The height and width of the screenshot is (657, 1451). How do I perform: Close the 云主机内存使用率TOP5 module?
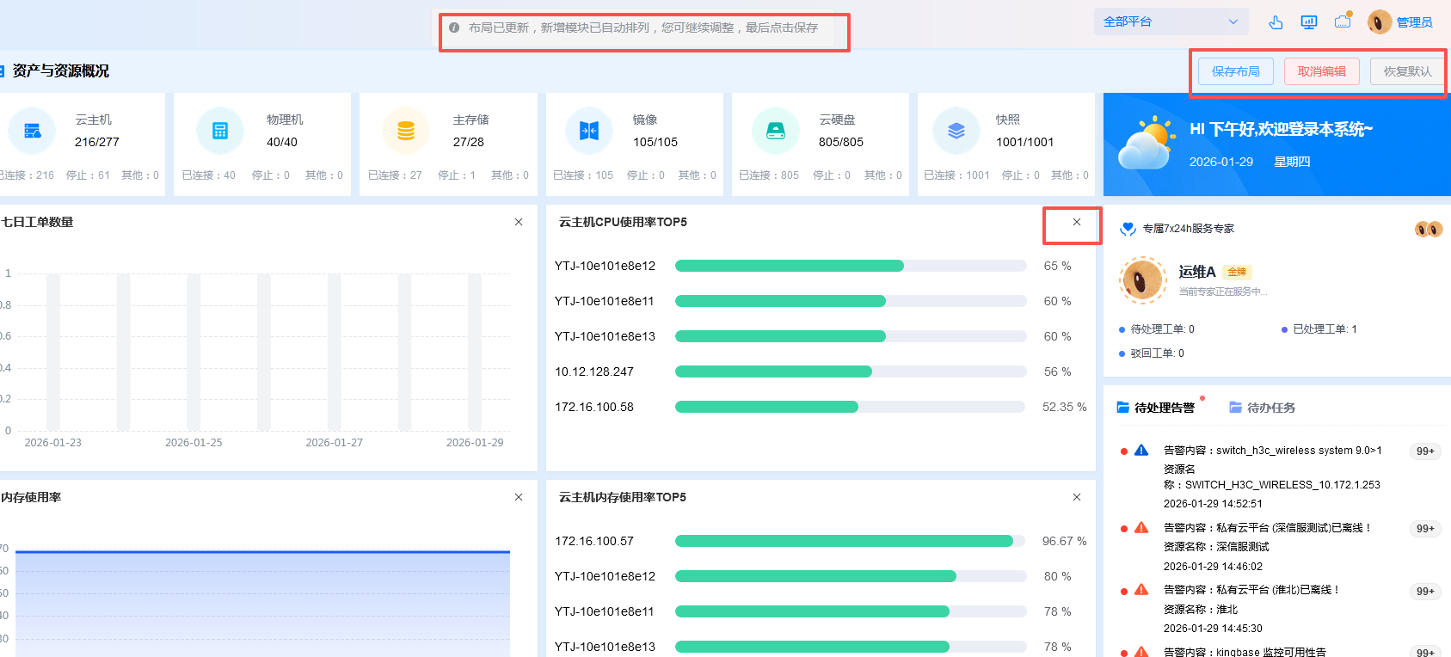click(x=1077, y=497)
